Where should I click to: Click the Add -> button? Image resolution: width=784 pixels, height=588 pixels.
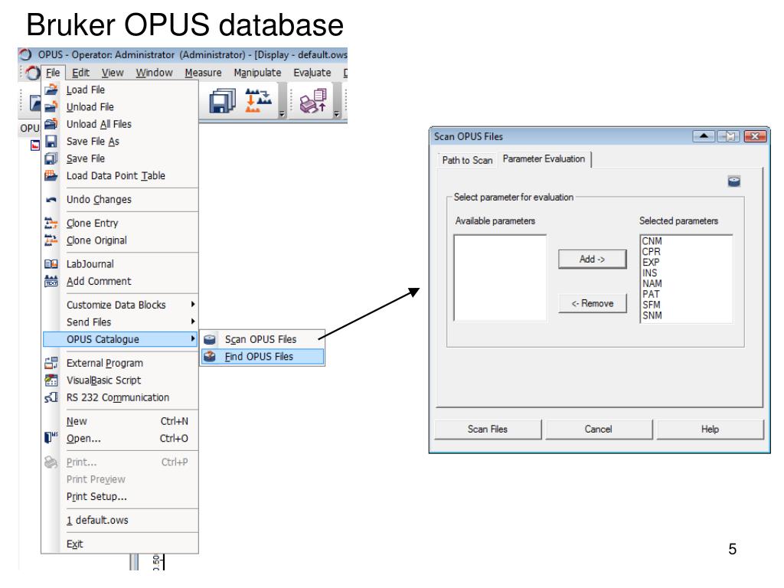(592, 259)
